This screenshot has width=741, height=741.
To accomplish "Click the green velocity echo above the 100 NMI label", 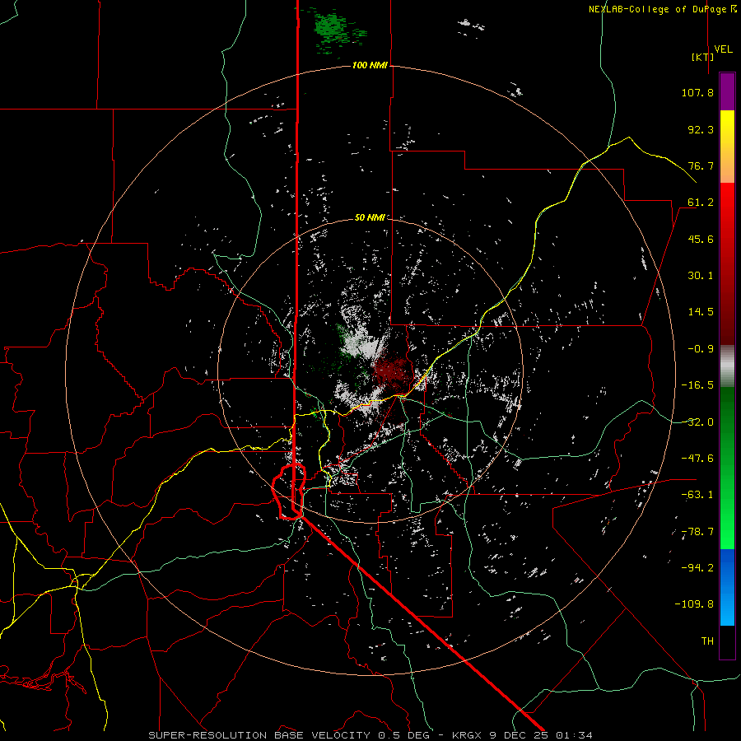I will 334,30.
